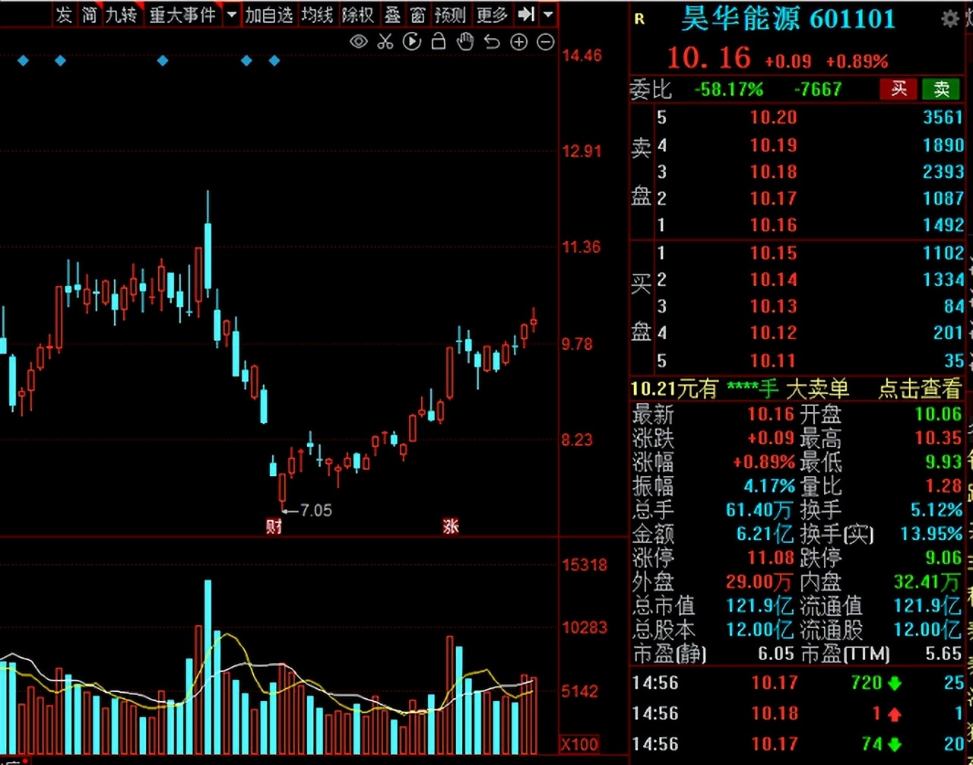Screen dimensions: 973x765
Task: Click the 窗 window button
Action: [417, 14]
